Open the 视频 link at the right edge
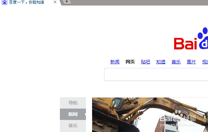The width and height of the screenshot is (208, 132). coord(205,62)
